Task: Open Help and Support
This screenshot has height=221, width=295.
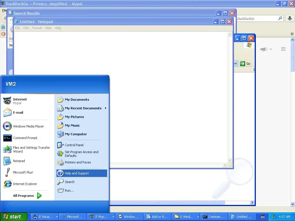Action: (x=82, y=173)
